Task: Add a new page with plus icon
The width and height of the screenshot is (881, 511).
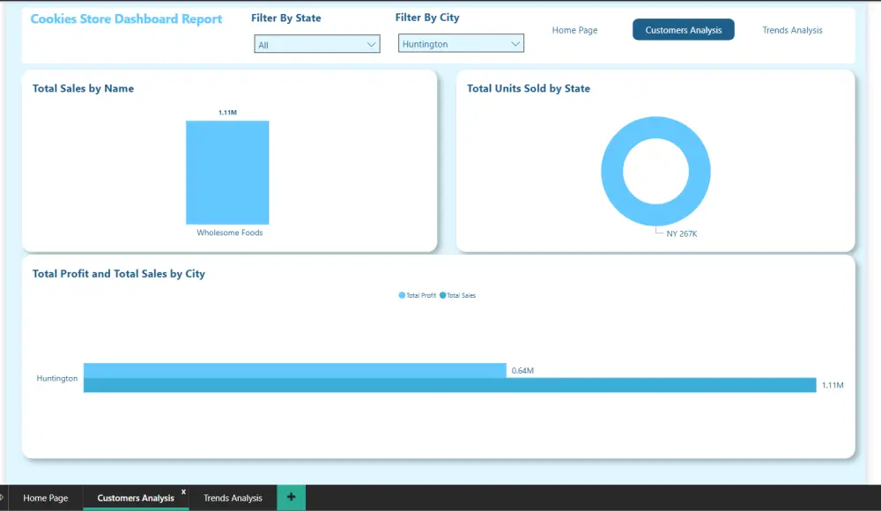Action: 291,497
